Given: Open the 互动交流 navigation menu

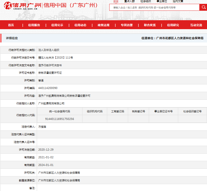Looking at the screenshot, I should [196, 25].
